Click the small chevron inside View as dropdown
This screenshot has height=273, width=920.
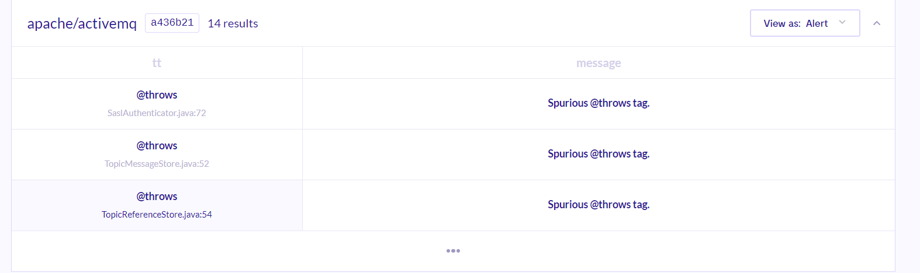[842, 22]
